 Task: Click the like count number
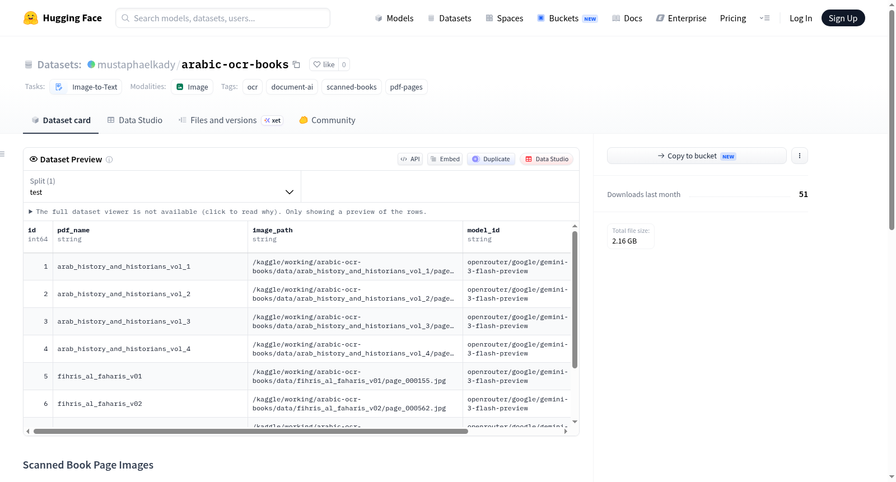pyautogui.click(x=344, y=64)
